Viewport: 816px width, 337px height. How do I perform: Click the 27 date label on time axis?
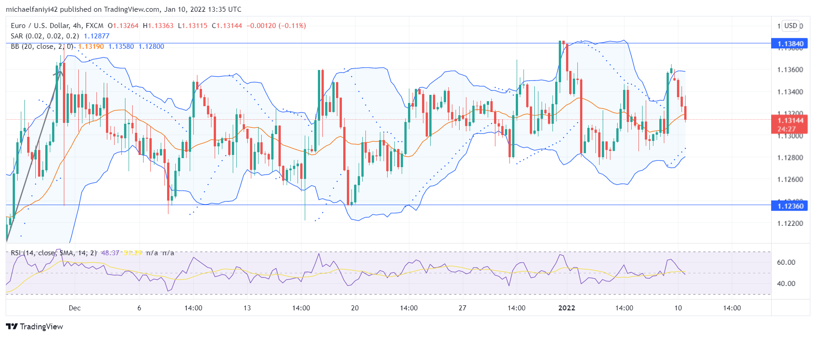[462, 308]
